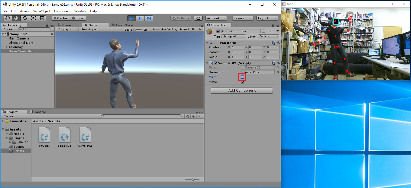This screenshot has width=411, height=188.
Task: Open the Tag Untagged dropdown
Action: point(233,37)
